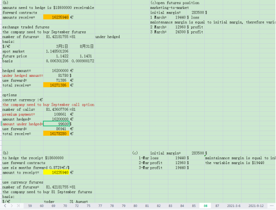
Task: Select the '31 August' header cell
Action: tap(79, 202)
